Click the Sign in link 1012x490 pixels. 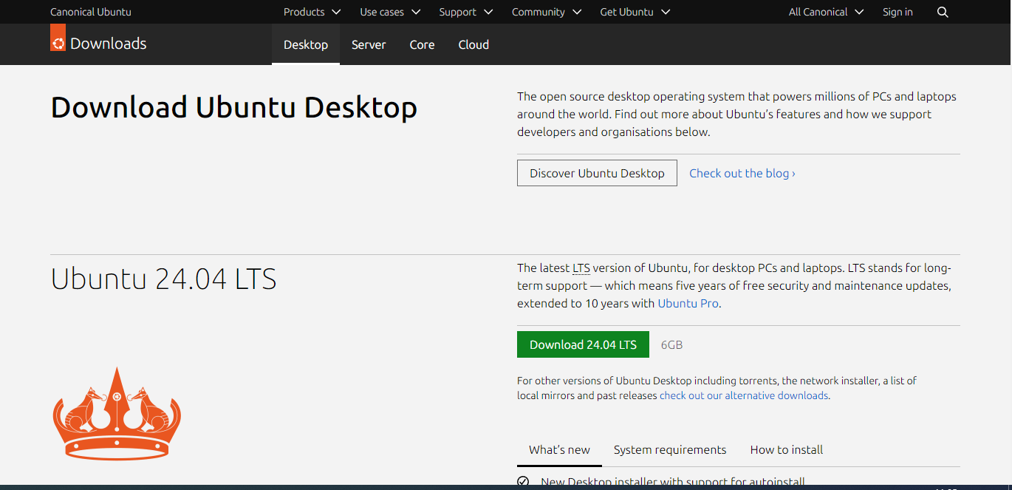(x=898, y=12)
